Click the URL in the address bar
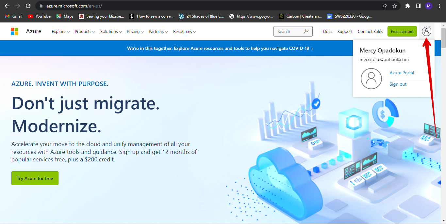The height and width of the screenshot is (224, 446). (x=74, y=6)
